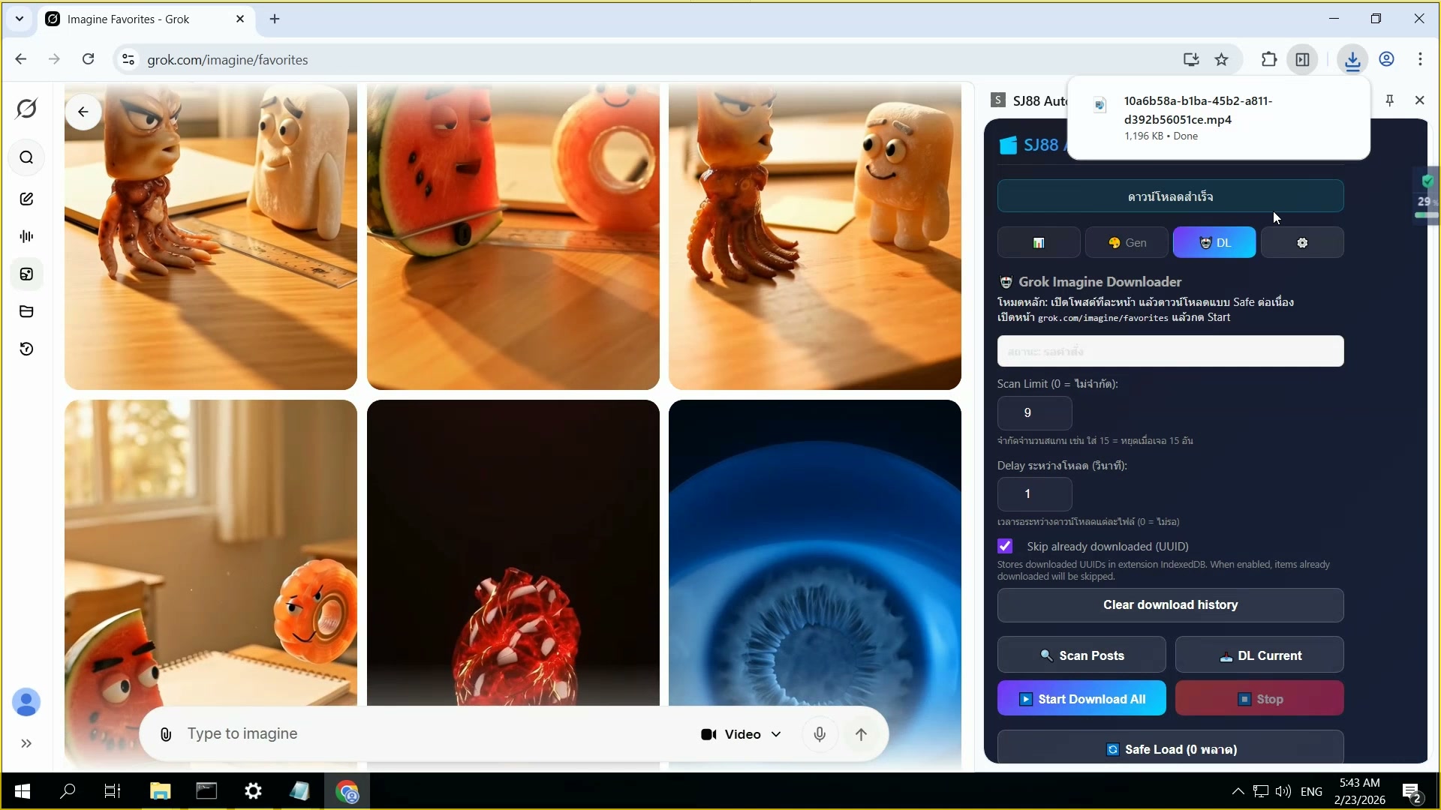Expand the Grok sidebar with the double chevron
1441x810 pixels.
26,743
